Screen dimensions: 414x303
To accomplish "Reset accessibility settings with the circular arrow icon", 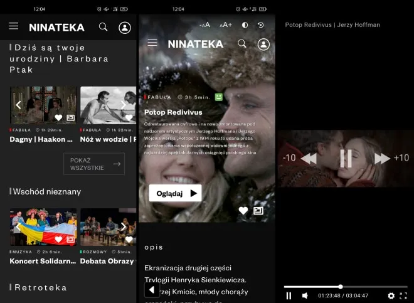I will click(261, 24).
